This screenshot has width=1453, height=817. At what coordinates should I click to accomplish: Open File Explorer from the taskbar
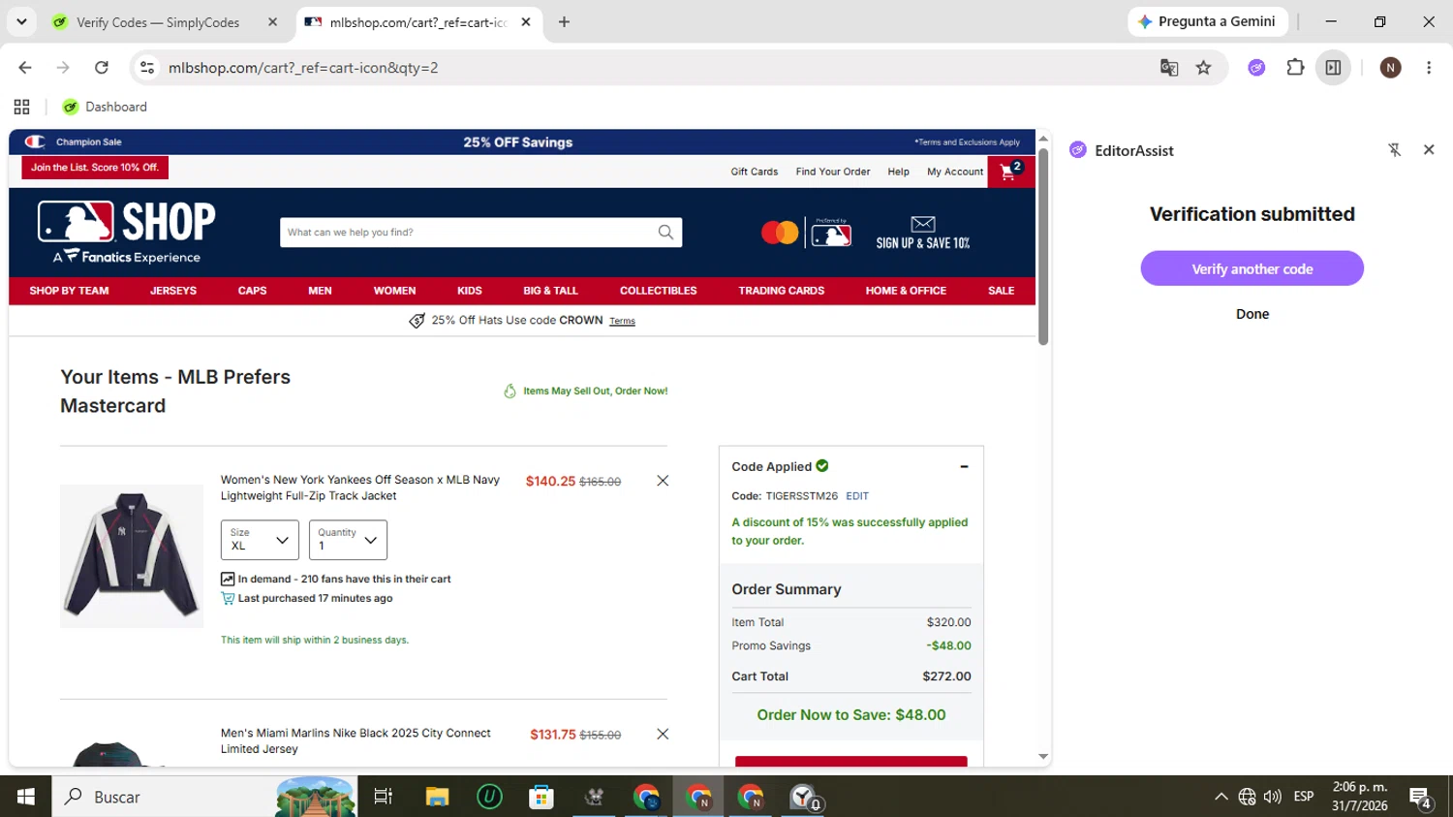(437, 797)
